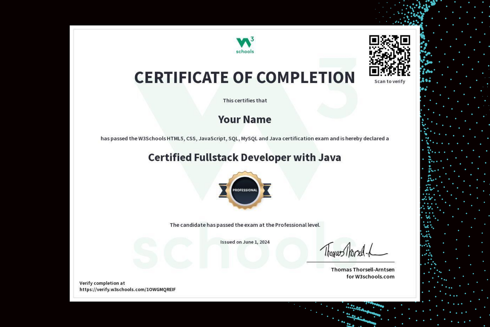Open the verification link https://verify.w3schools.com/1OWGMQREIF

click(x=128, y=290)
